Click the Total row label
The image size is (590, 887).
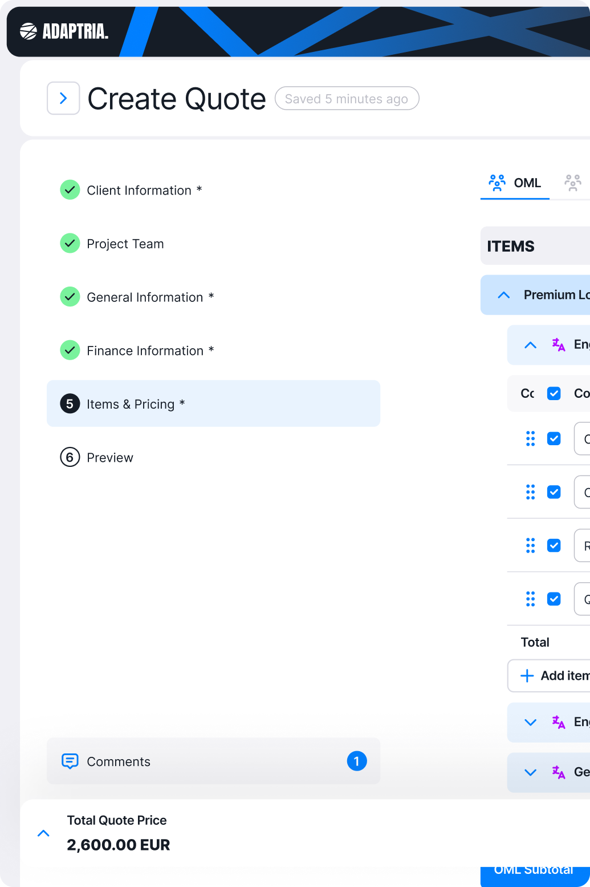click(x=535, y=642)
